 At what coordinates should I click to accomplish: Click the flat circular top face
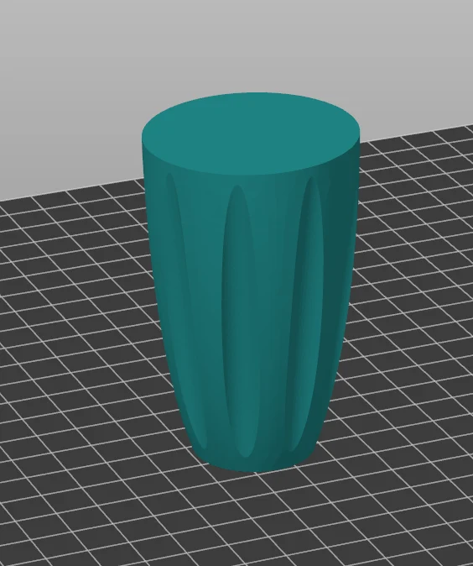[x=251, y=134]
